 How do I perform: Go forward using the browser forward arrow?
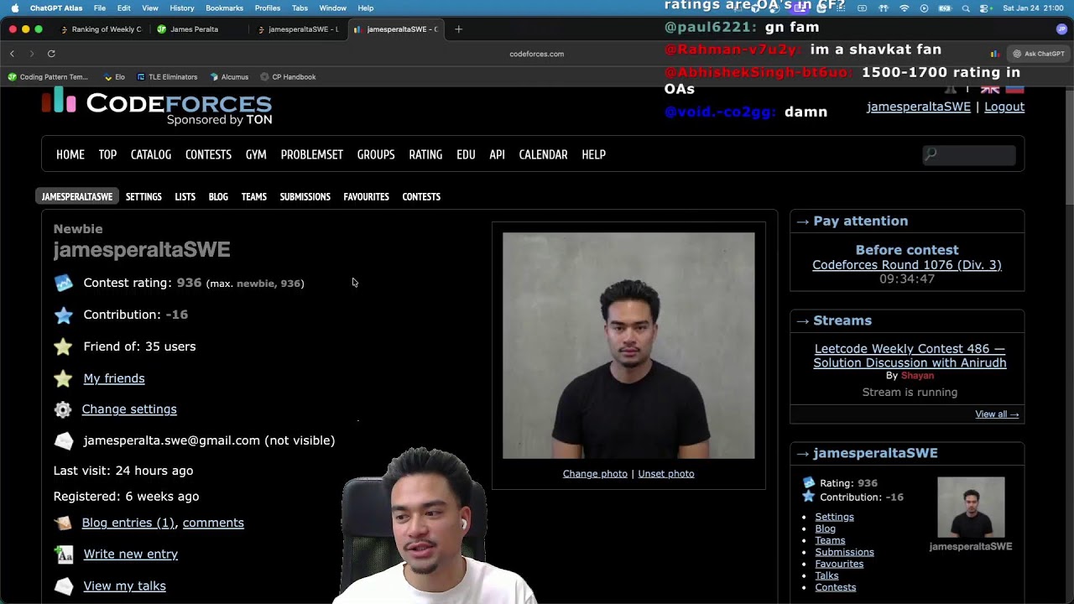(32, 54)
